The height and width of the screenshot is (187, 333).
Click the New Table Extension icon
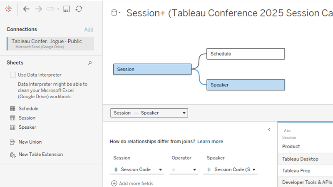click(12, 155)
